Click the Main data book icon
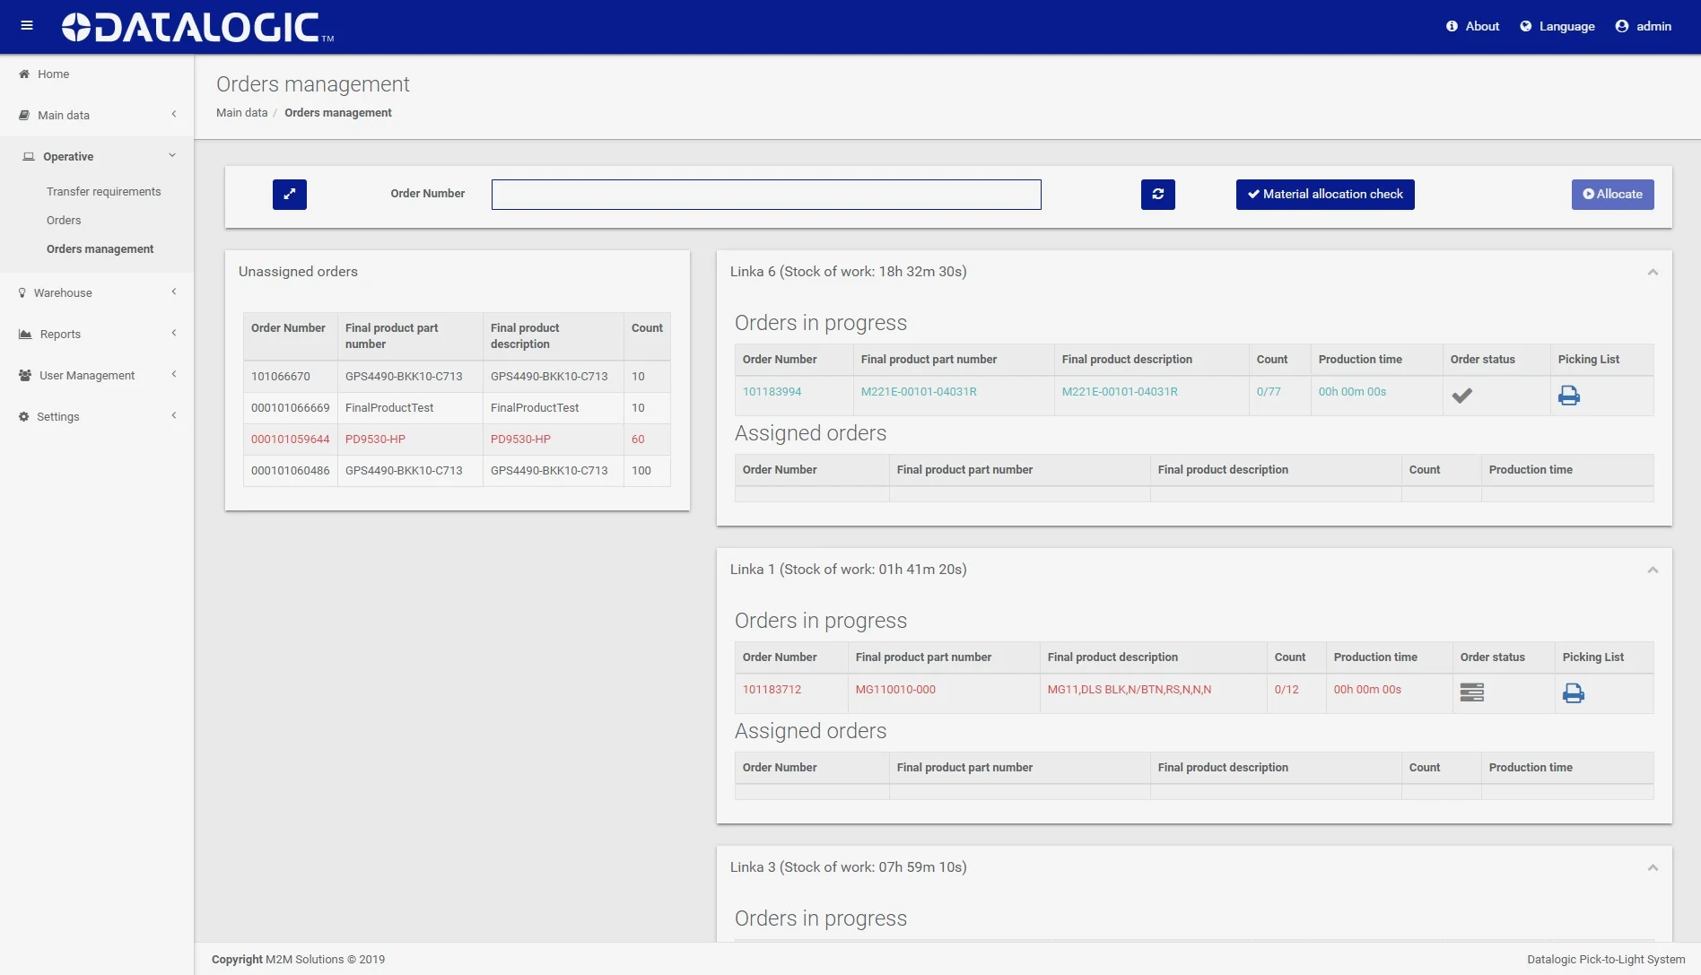Screen dimensions: 1701x975 click(24, 115)
